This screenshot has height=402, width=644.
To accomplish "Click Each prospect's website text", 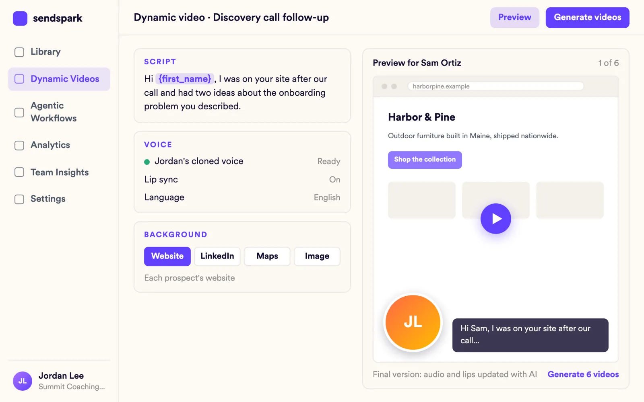I will [190, 278].
